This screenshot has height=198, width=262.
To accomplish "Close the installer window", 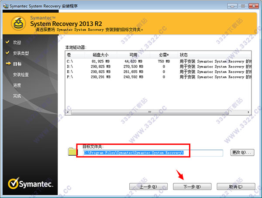I will (x=254, y=6).
